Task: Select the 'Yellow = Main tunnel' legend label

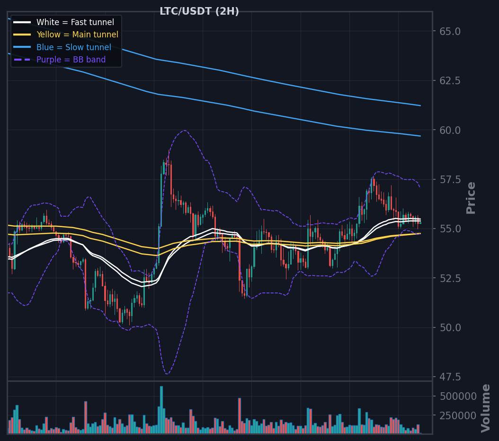Action: click(x=77, y=35)
